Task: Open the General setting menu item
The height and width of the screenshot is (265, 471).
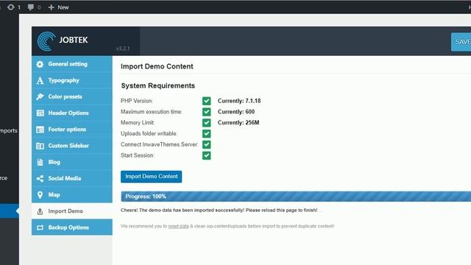Action: click(72, 64)
